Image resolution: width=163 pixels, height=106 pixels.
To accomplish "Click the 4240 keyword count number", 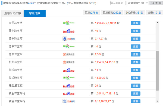I will click(x=31, y=3).
